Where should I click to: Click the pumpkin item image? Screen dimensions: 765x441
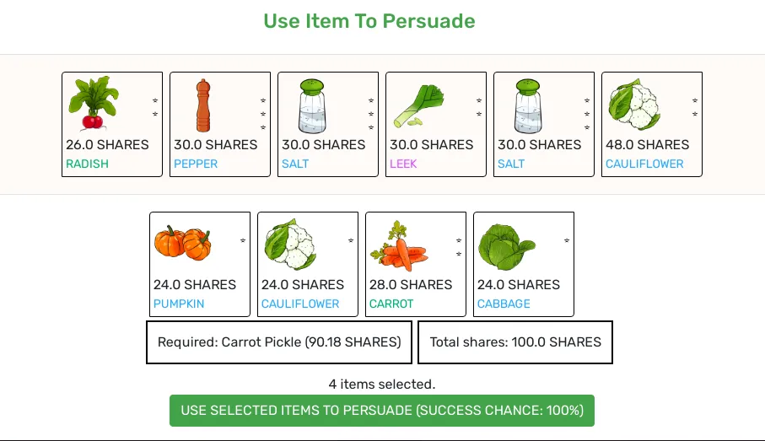(x=182, y=242)
